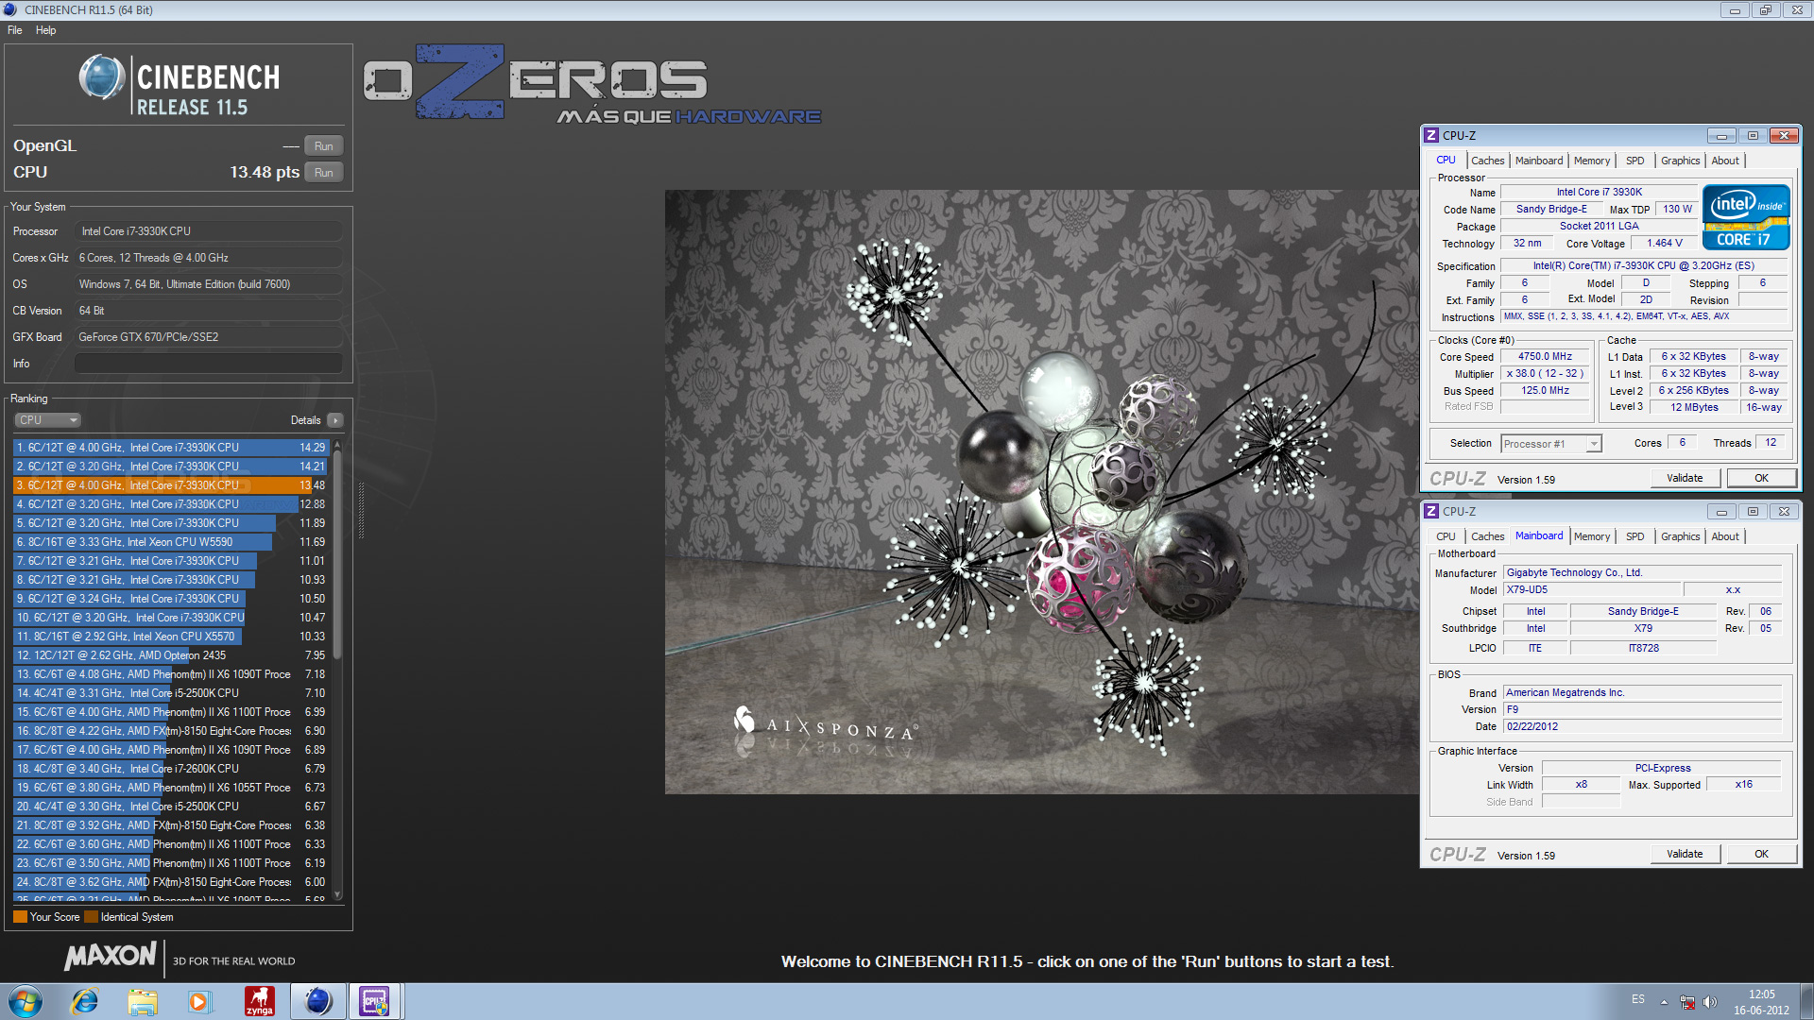Click the network tray icon
This screenshot has height=1020, width=1814.
(x=1687, y=1002)
